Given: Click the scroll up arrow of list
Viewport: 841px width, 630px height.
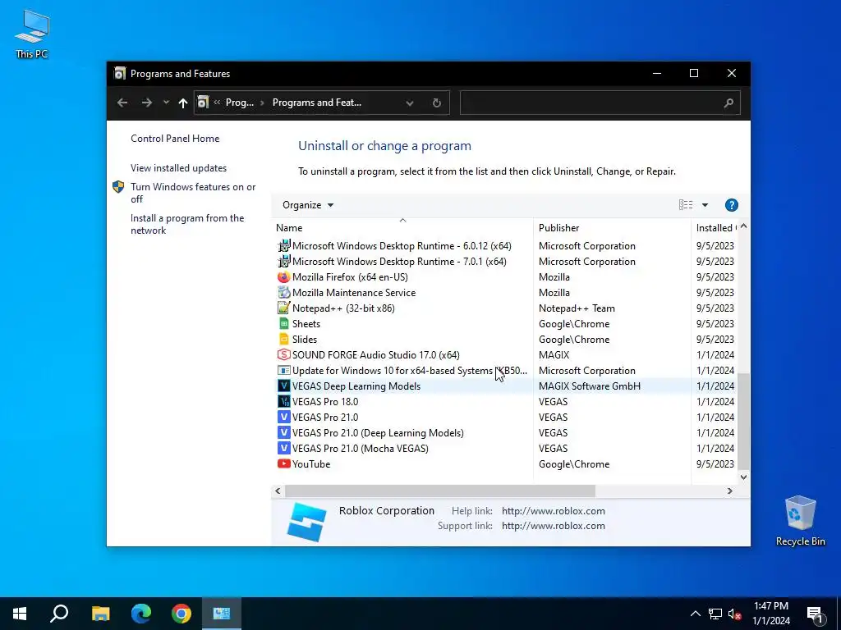Looking at the screenshot, I should click(x=743, y=226).
